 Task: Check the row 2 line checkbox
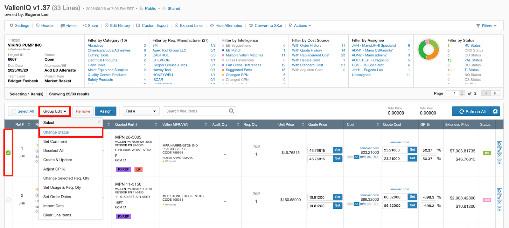tap(8, 200)
